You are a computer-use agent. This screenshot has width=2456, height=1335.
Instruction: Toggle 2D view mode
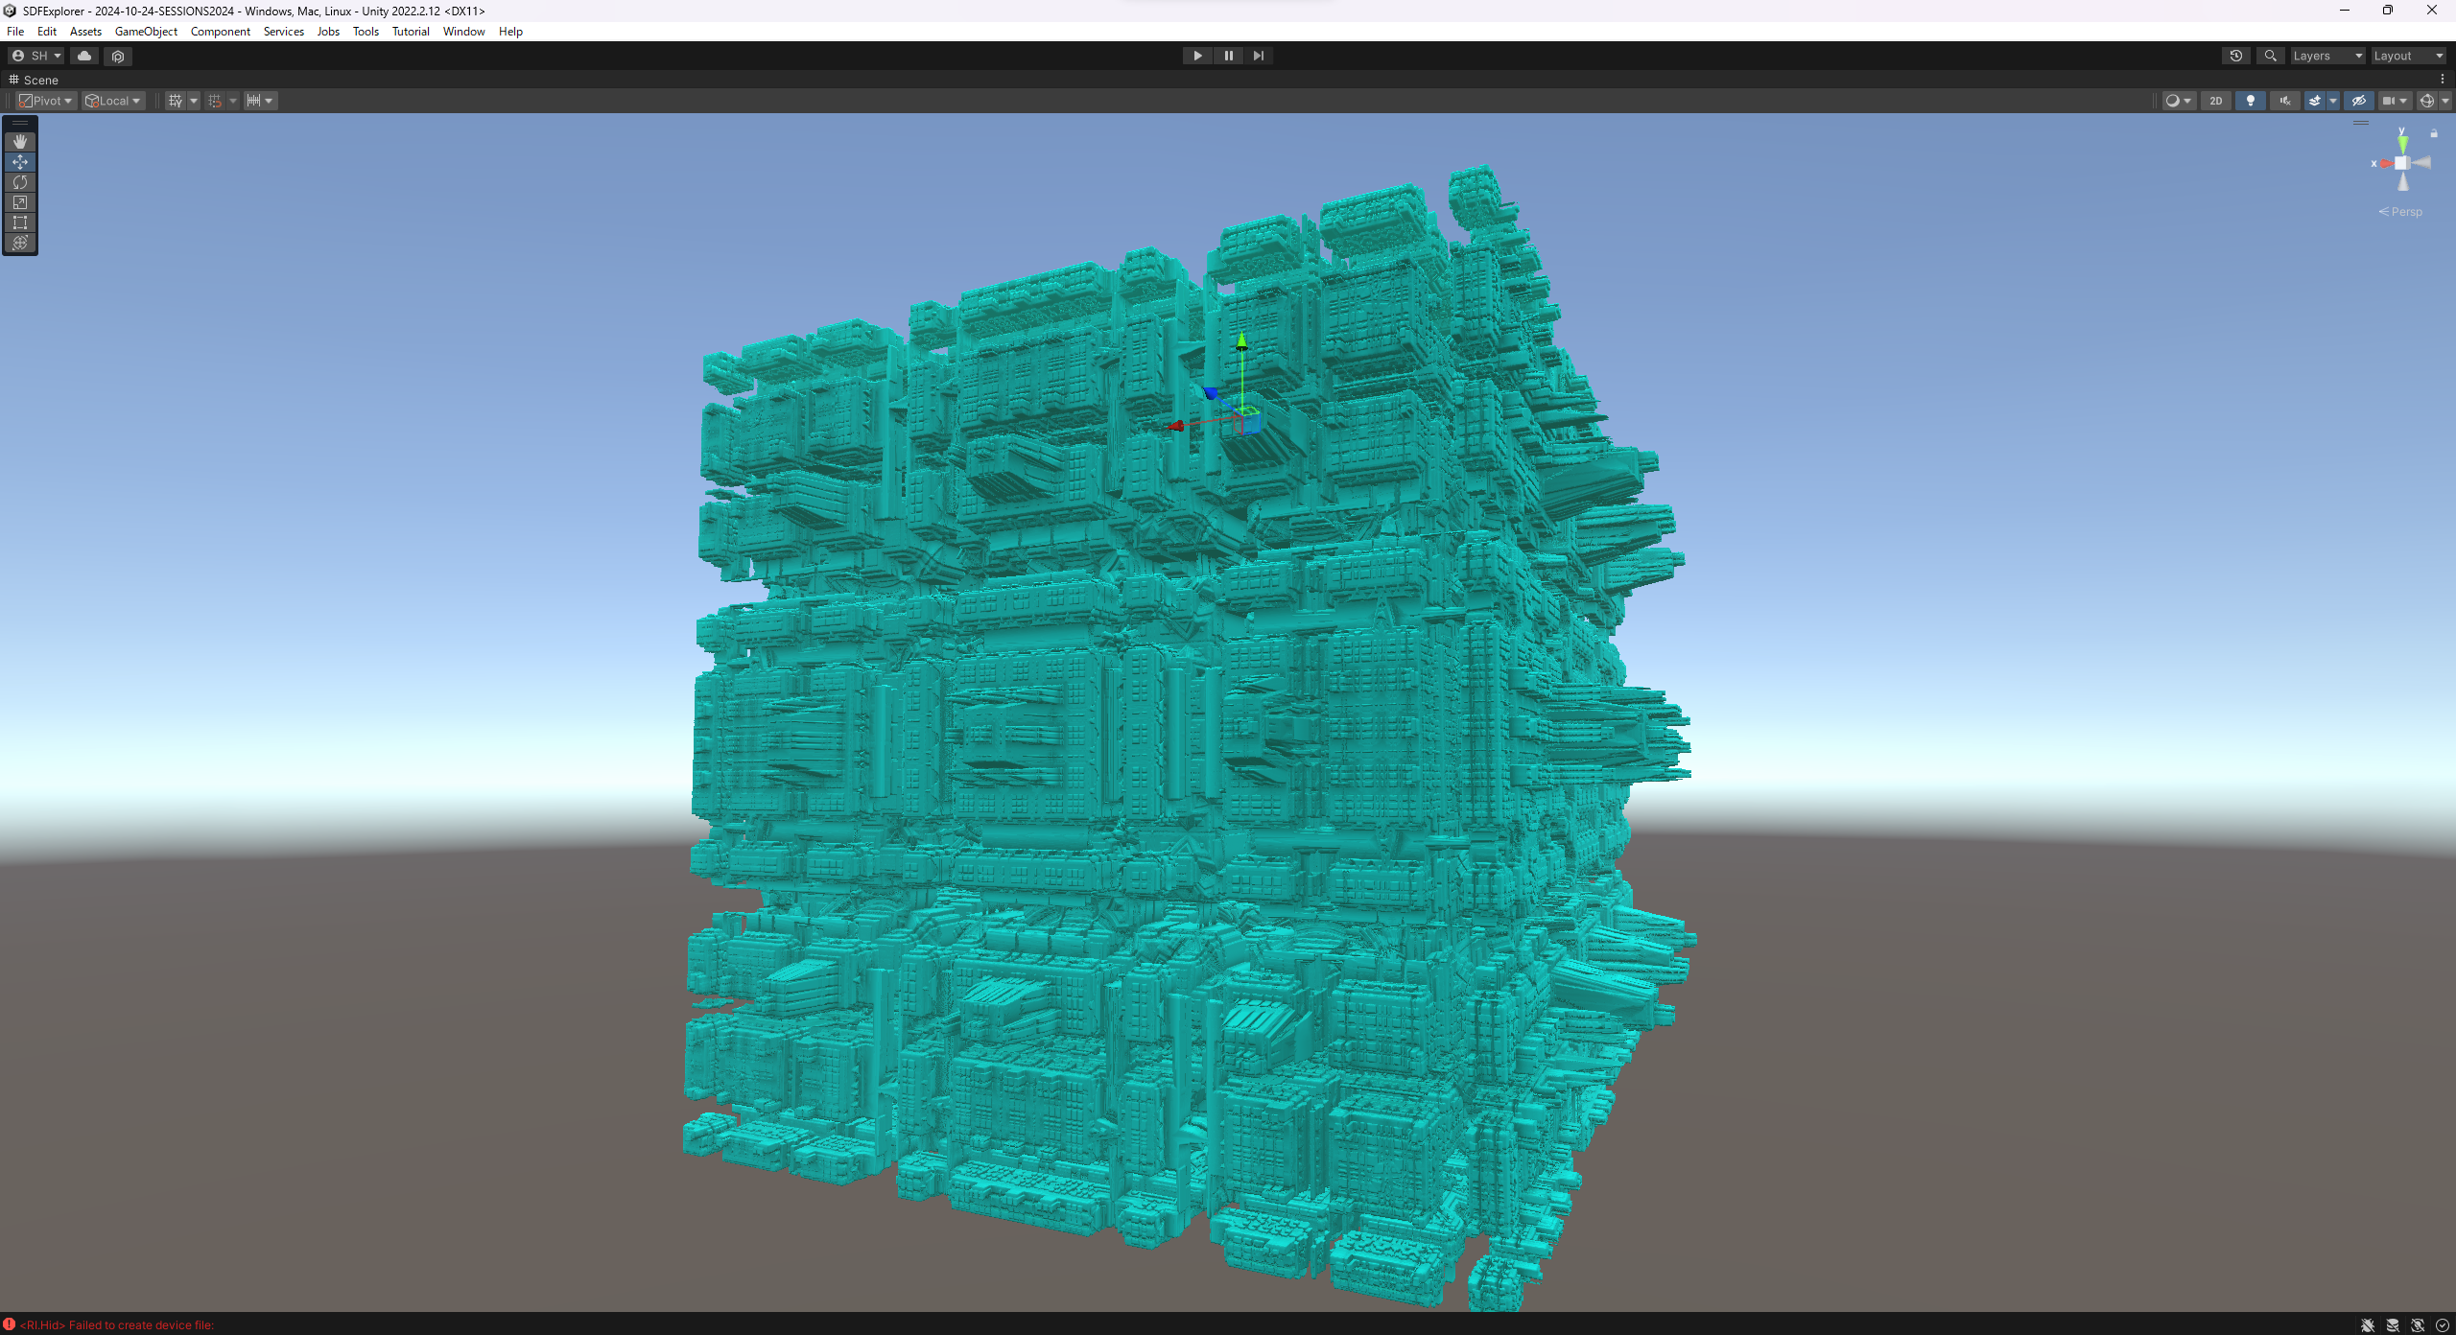[2215, 101]
